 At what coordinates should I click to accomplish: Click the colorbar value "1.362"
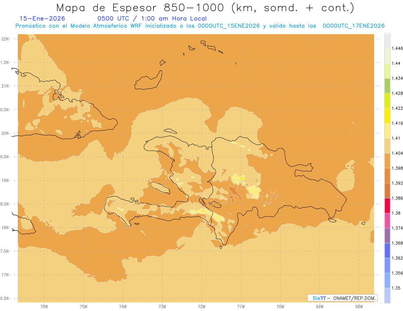pos(397,258)
